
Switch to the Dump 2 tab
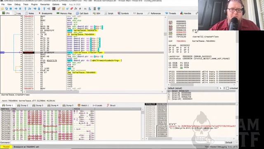pos(23,105)
